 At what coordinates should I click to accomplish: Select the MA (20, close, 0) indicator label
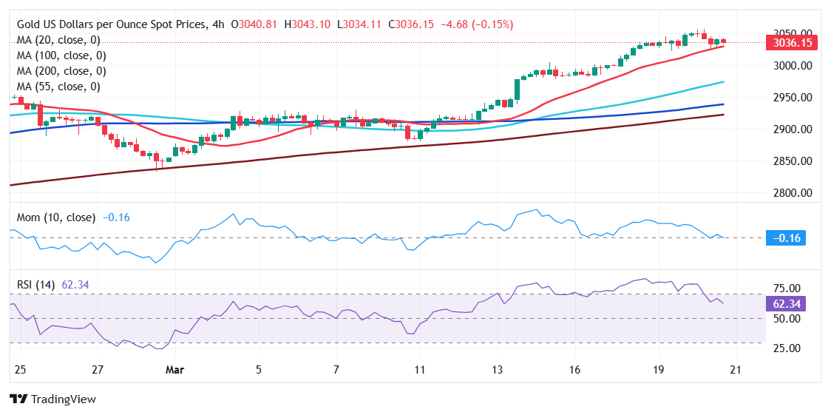[x=58, y=40]
